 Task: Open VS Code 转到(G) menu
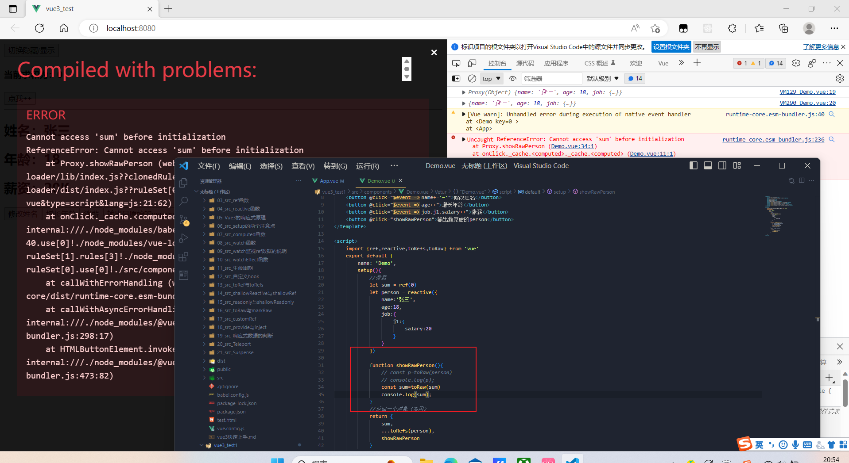tap(335, 166)
